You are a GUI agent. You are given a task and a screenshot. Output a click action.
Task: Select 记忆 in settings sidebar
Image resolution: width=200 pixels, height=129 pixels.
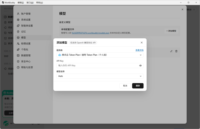(33, 31)
